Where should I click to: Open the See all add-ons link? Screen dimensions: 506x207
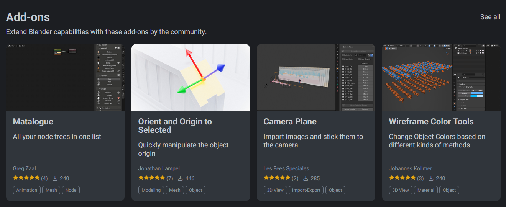[490, 17]
